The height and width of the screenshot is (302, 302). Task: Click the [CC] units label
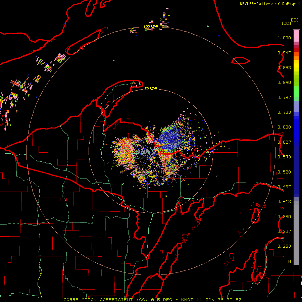pos(287,23)
